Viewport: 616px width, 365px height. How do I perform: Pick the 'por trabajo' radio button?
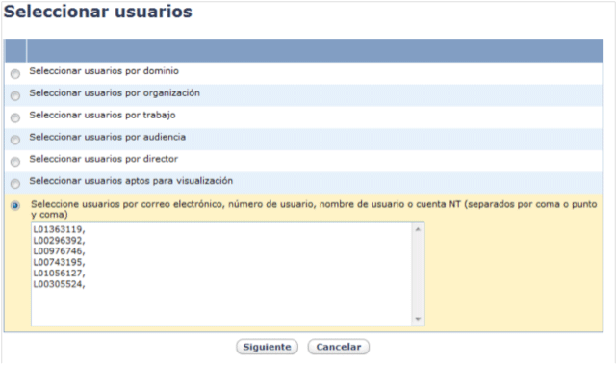[x=15, y=117]
